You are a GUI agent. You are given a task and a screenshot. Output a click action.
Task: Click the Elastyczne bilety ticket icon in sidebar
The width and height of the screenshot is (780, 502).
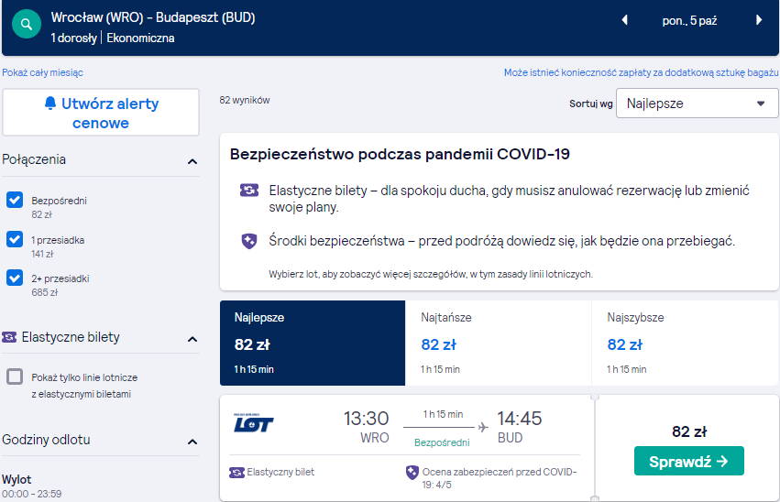(x=9, y=337)
